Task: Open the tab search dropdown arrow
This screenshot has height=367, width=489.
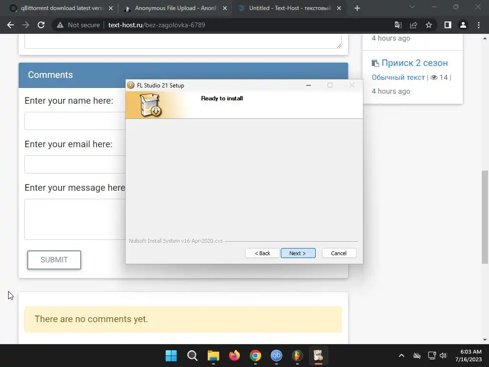Action: coord(412,7)
